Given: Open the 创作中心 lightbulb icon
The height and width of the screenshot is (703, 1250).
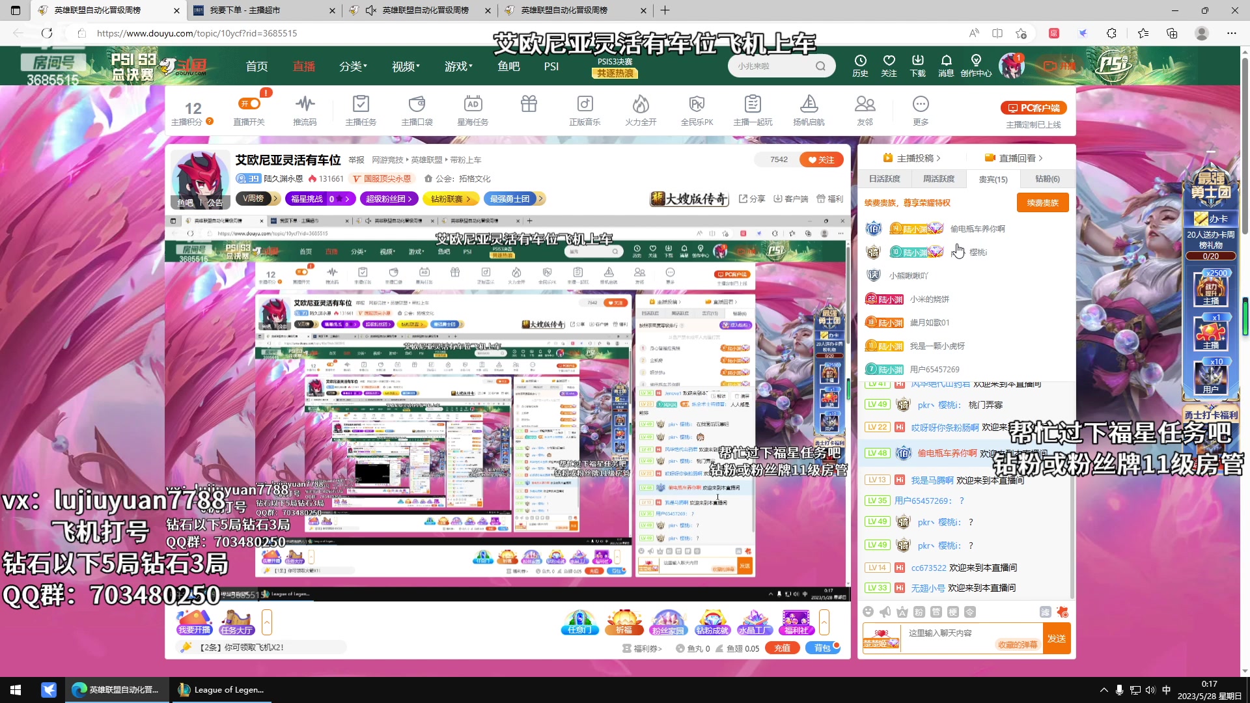Looking at the screenshot, I should [x=976, y=66].
